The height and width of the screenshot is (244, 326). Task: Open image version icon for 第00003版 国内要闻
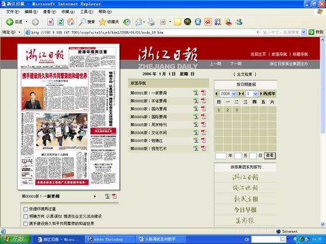tap(196, 109)
